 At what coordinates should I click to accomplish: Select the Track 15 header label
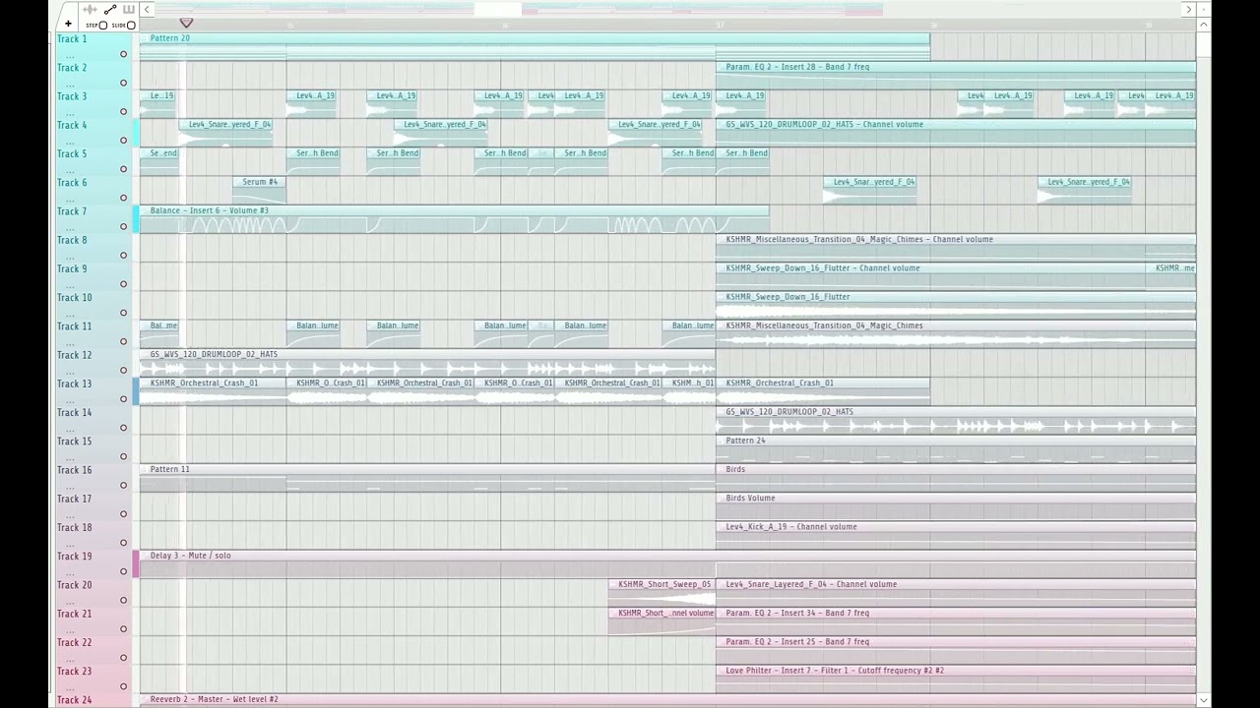coord(74,442)
